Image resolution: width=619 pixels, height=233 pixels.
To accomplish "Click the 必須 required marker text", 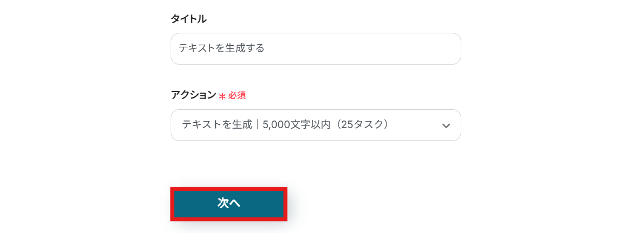I will click(x=237, y=95).
